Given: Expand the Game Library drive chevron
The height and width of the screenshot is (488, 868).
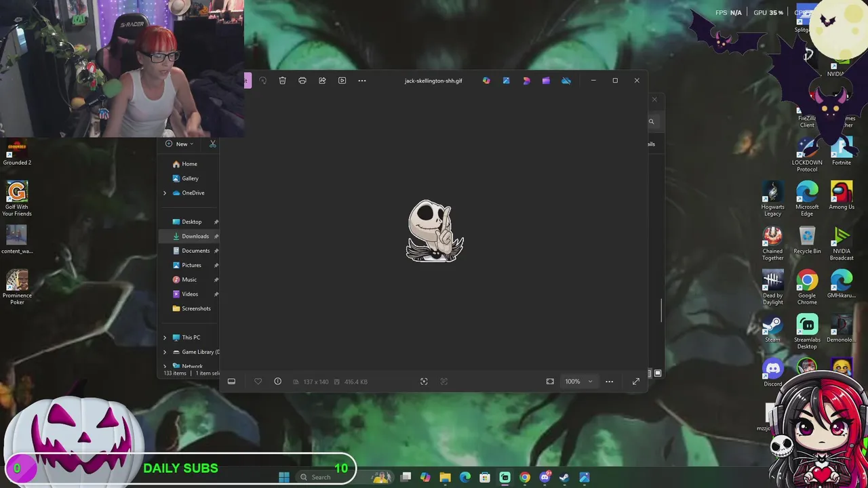Looking at the screenshot, I should (164, 352).
